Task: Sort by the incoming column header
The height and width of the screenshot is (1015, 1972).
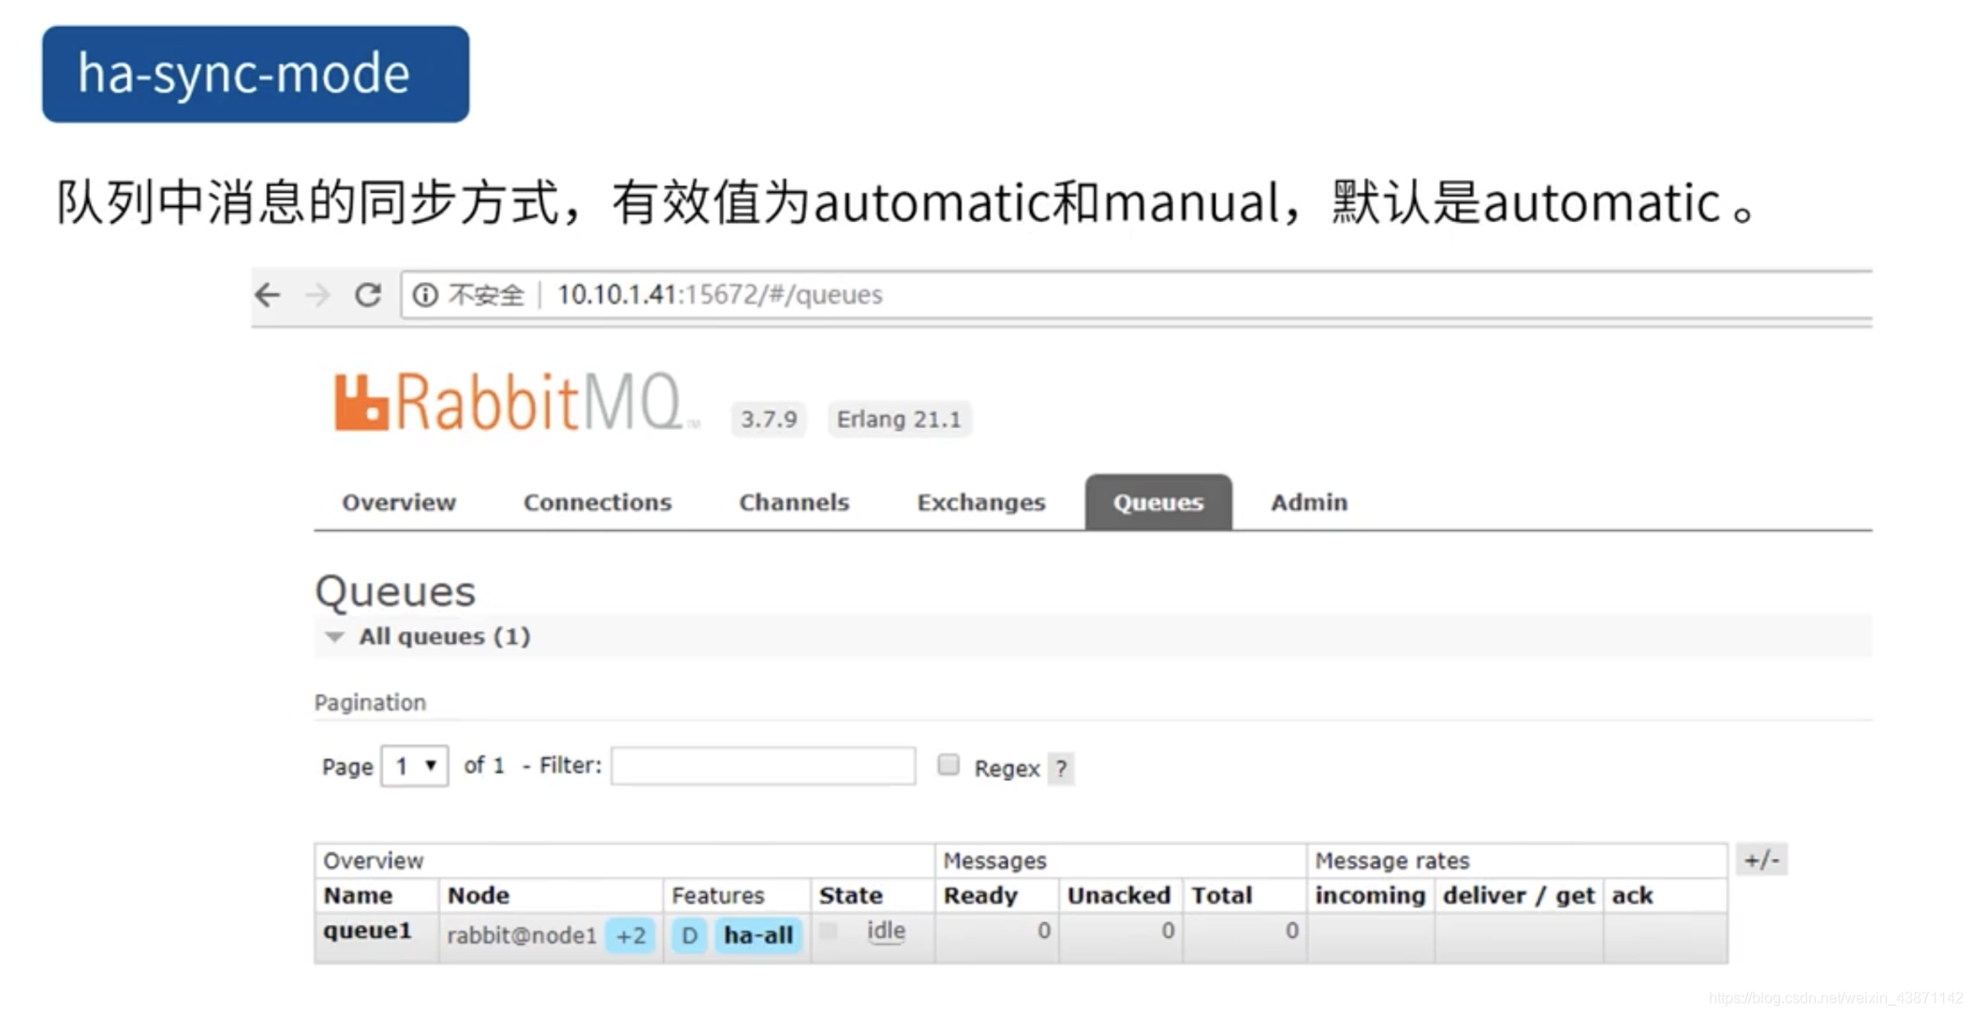Action: pyautogui.click(x=1370, y=896)
